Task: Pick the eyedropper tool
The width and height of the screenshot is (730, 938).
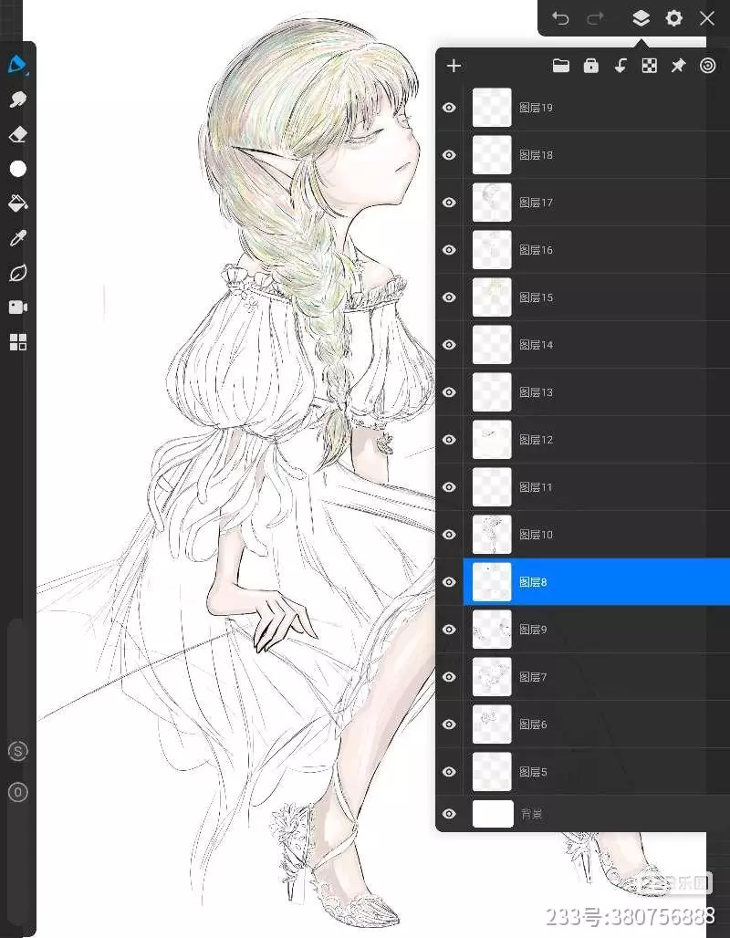Action: (17, 238)
